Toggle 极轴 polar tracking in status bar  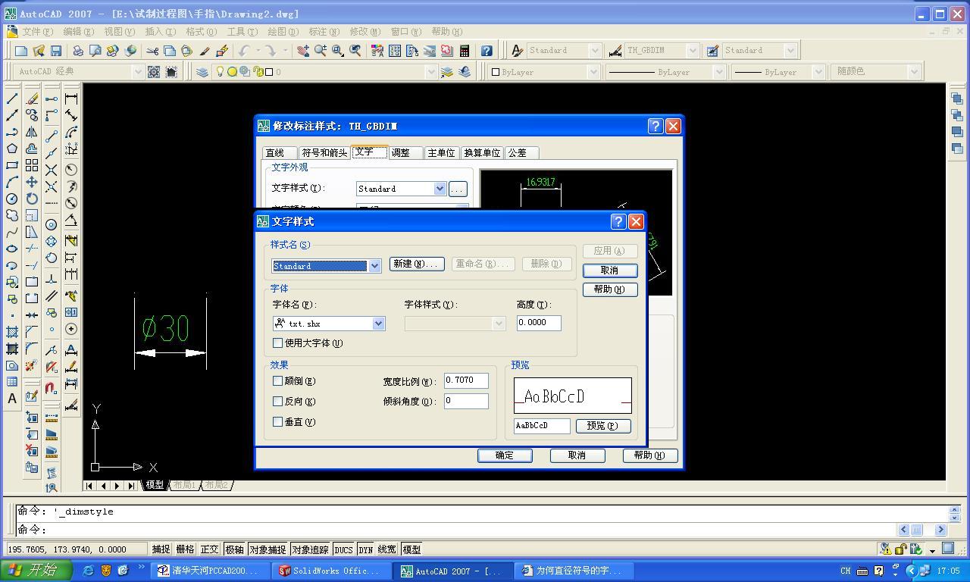click(x=234, y=549)
